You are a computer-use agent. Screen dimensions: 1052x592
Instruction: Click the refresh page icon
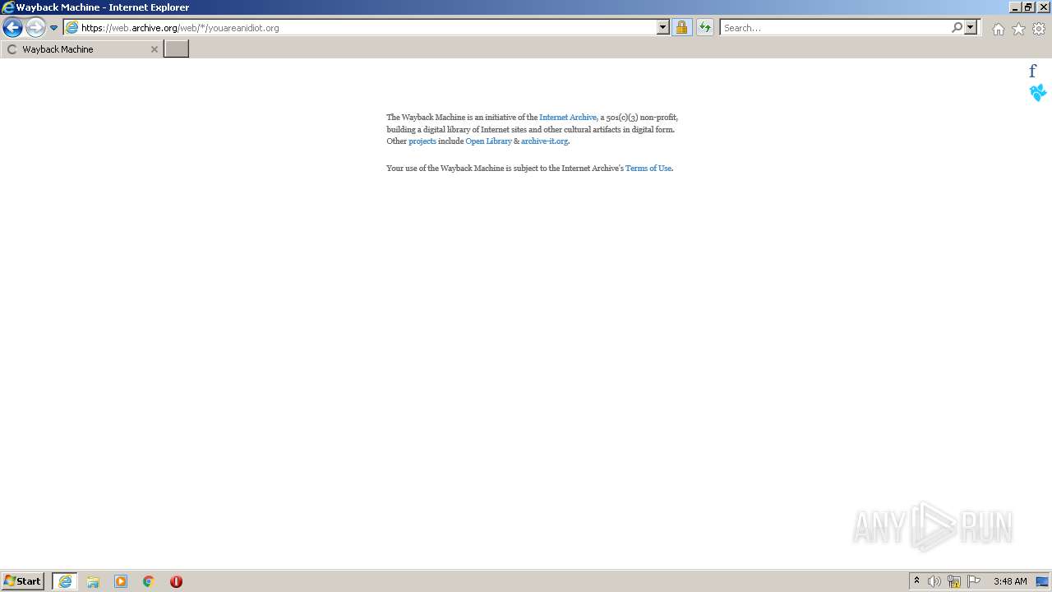click(705, 28)
